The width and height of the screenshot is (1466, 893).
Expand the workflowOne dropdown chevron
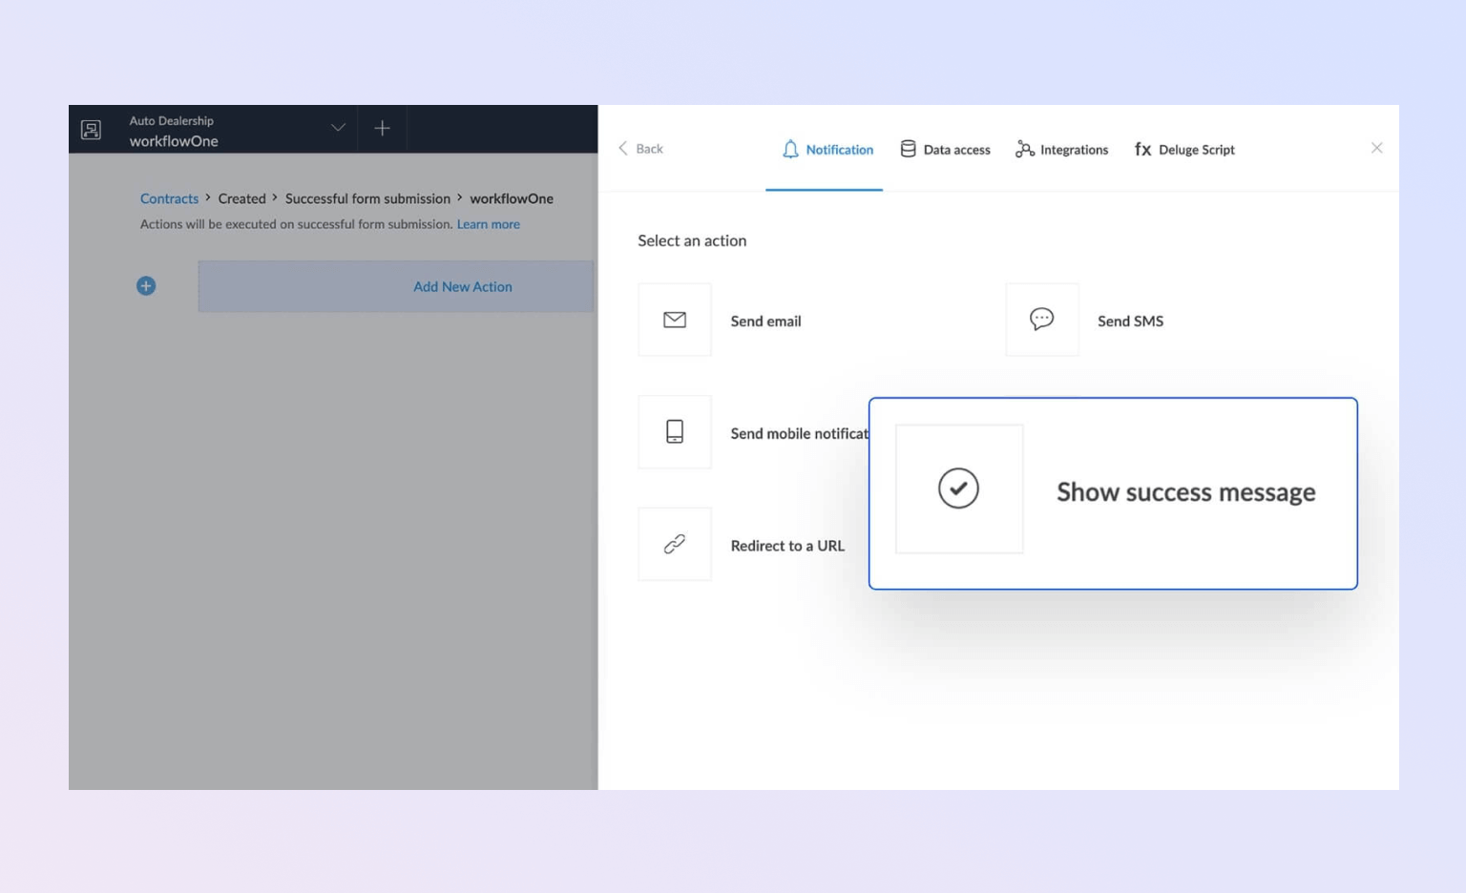338,128
